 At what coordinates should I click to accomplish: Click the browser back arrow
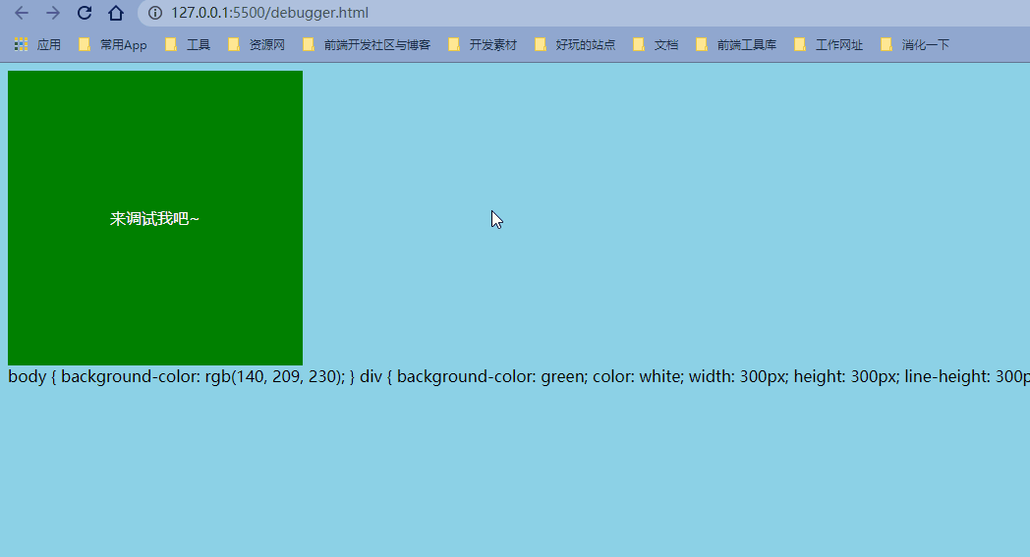(22, 13)
